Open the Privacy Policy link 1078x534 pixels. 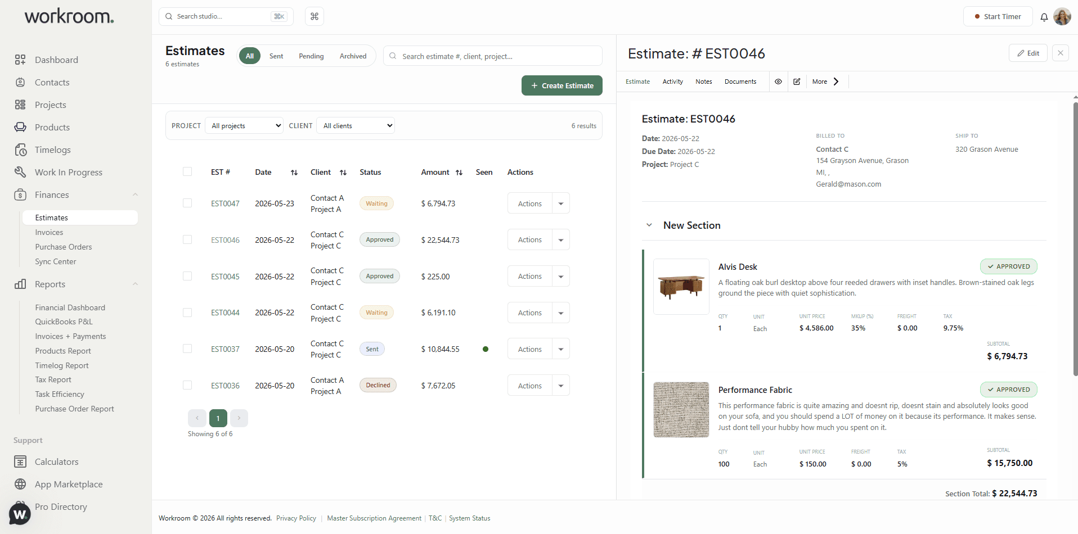point(296,518)
